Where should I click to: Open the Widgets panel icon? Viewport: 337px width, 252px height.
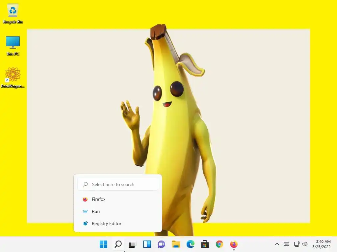tap(147, 244)
